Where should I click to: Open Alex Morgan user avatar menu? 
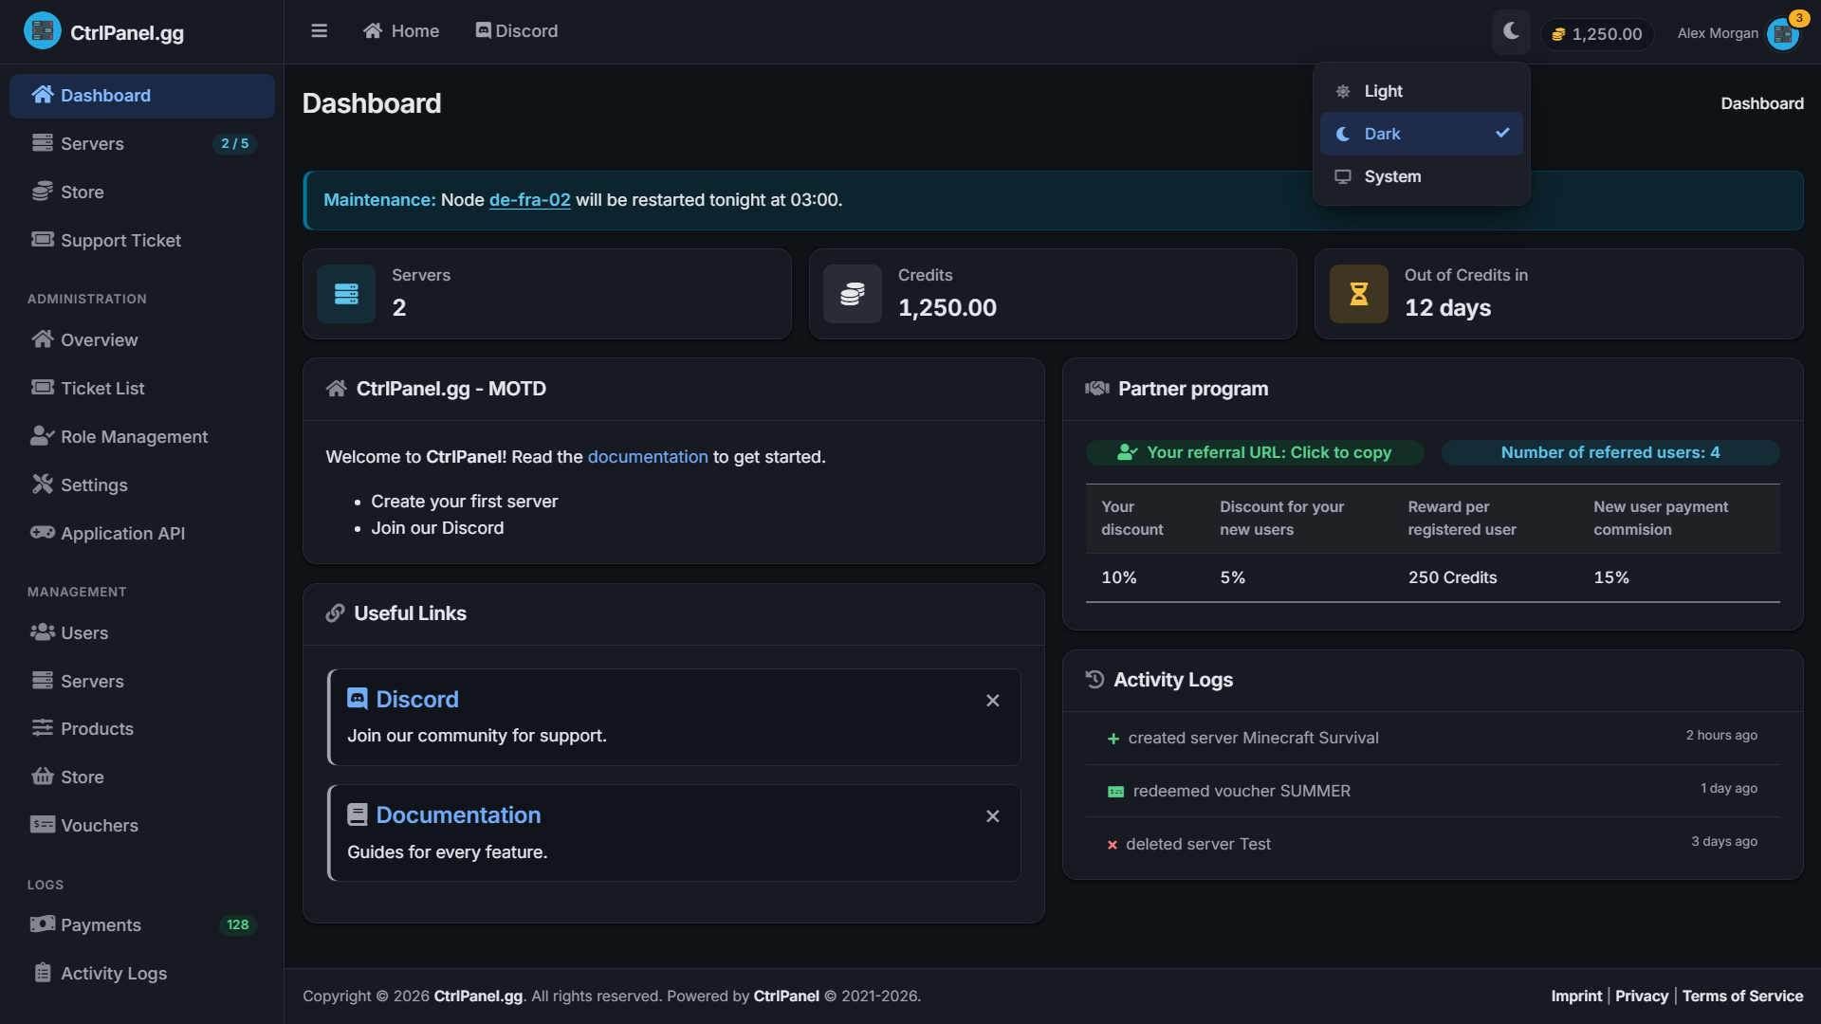coord(1783,33)
